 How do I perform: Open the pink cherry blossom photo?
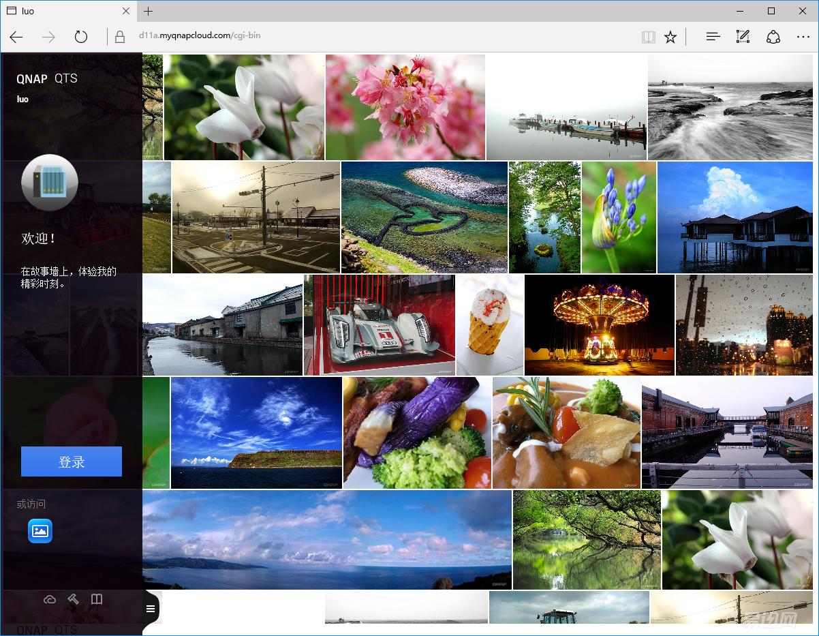tap(405, 107)
